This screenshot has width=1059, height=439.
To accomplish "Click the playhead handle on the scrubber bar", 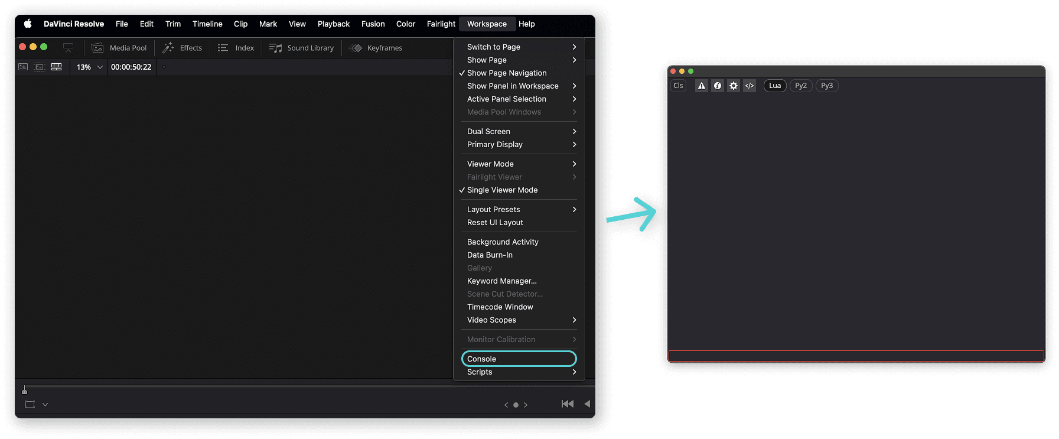I will (x=24, y=390).
